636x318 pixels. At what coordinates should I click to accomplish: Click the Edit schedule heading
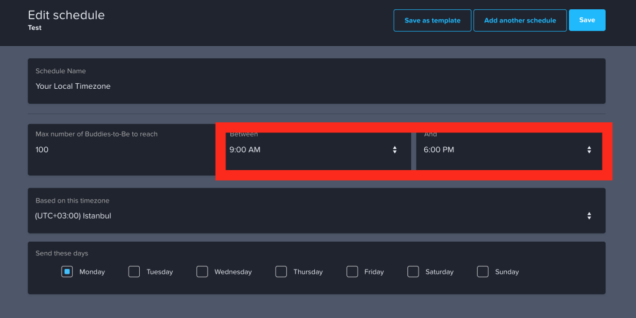coord(66,15)
